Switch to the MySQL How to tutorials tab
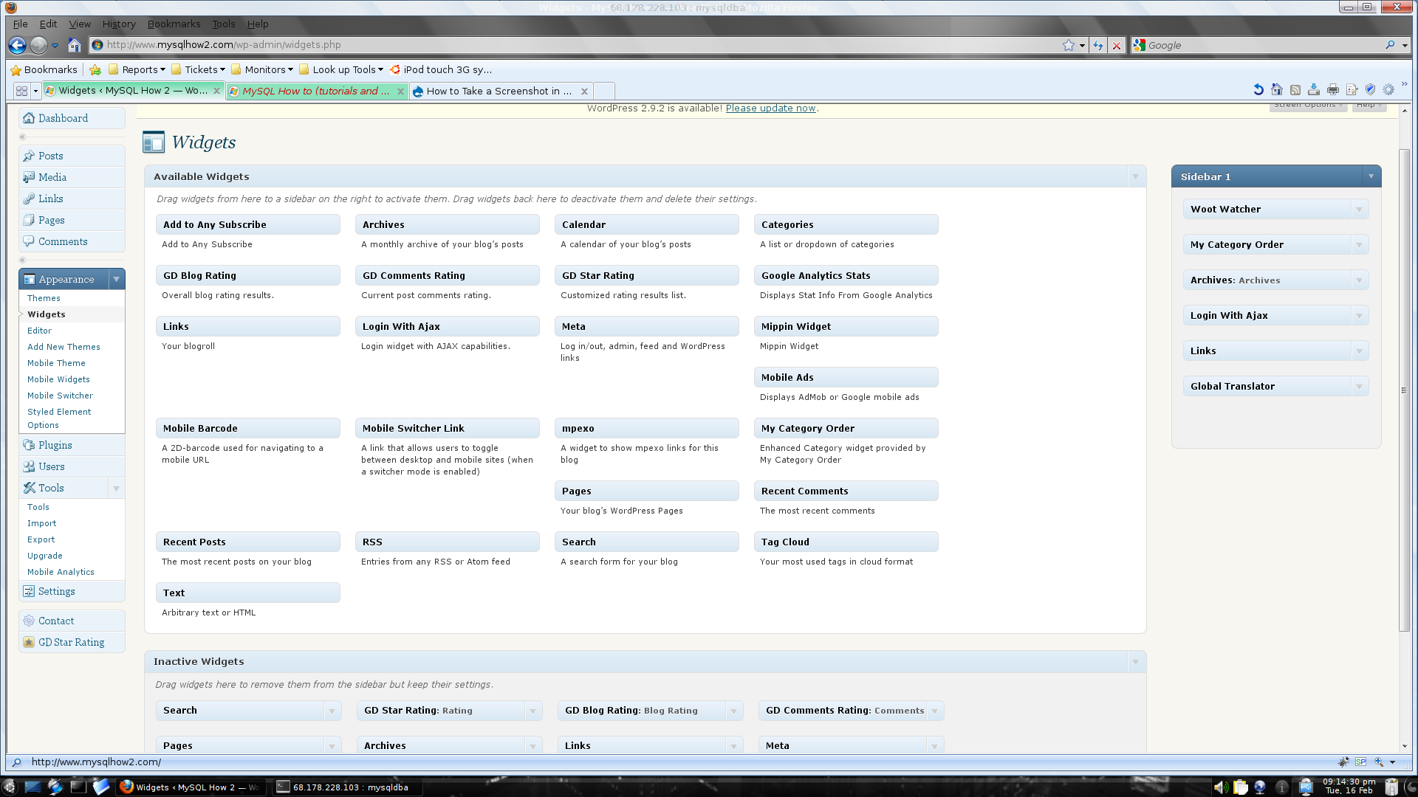Viewport: 1418px width, 797px height. pyautogui.click(x=317, y=91)
